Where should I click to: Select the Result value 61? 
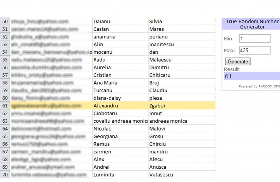click(228, 76)
